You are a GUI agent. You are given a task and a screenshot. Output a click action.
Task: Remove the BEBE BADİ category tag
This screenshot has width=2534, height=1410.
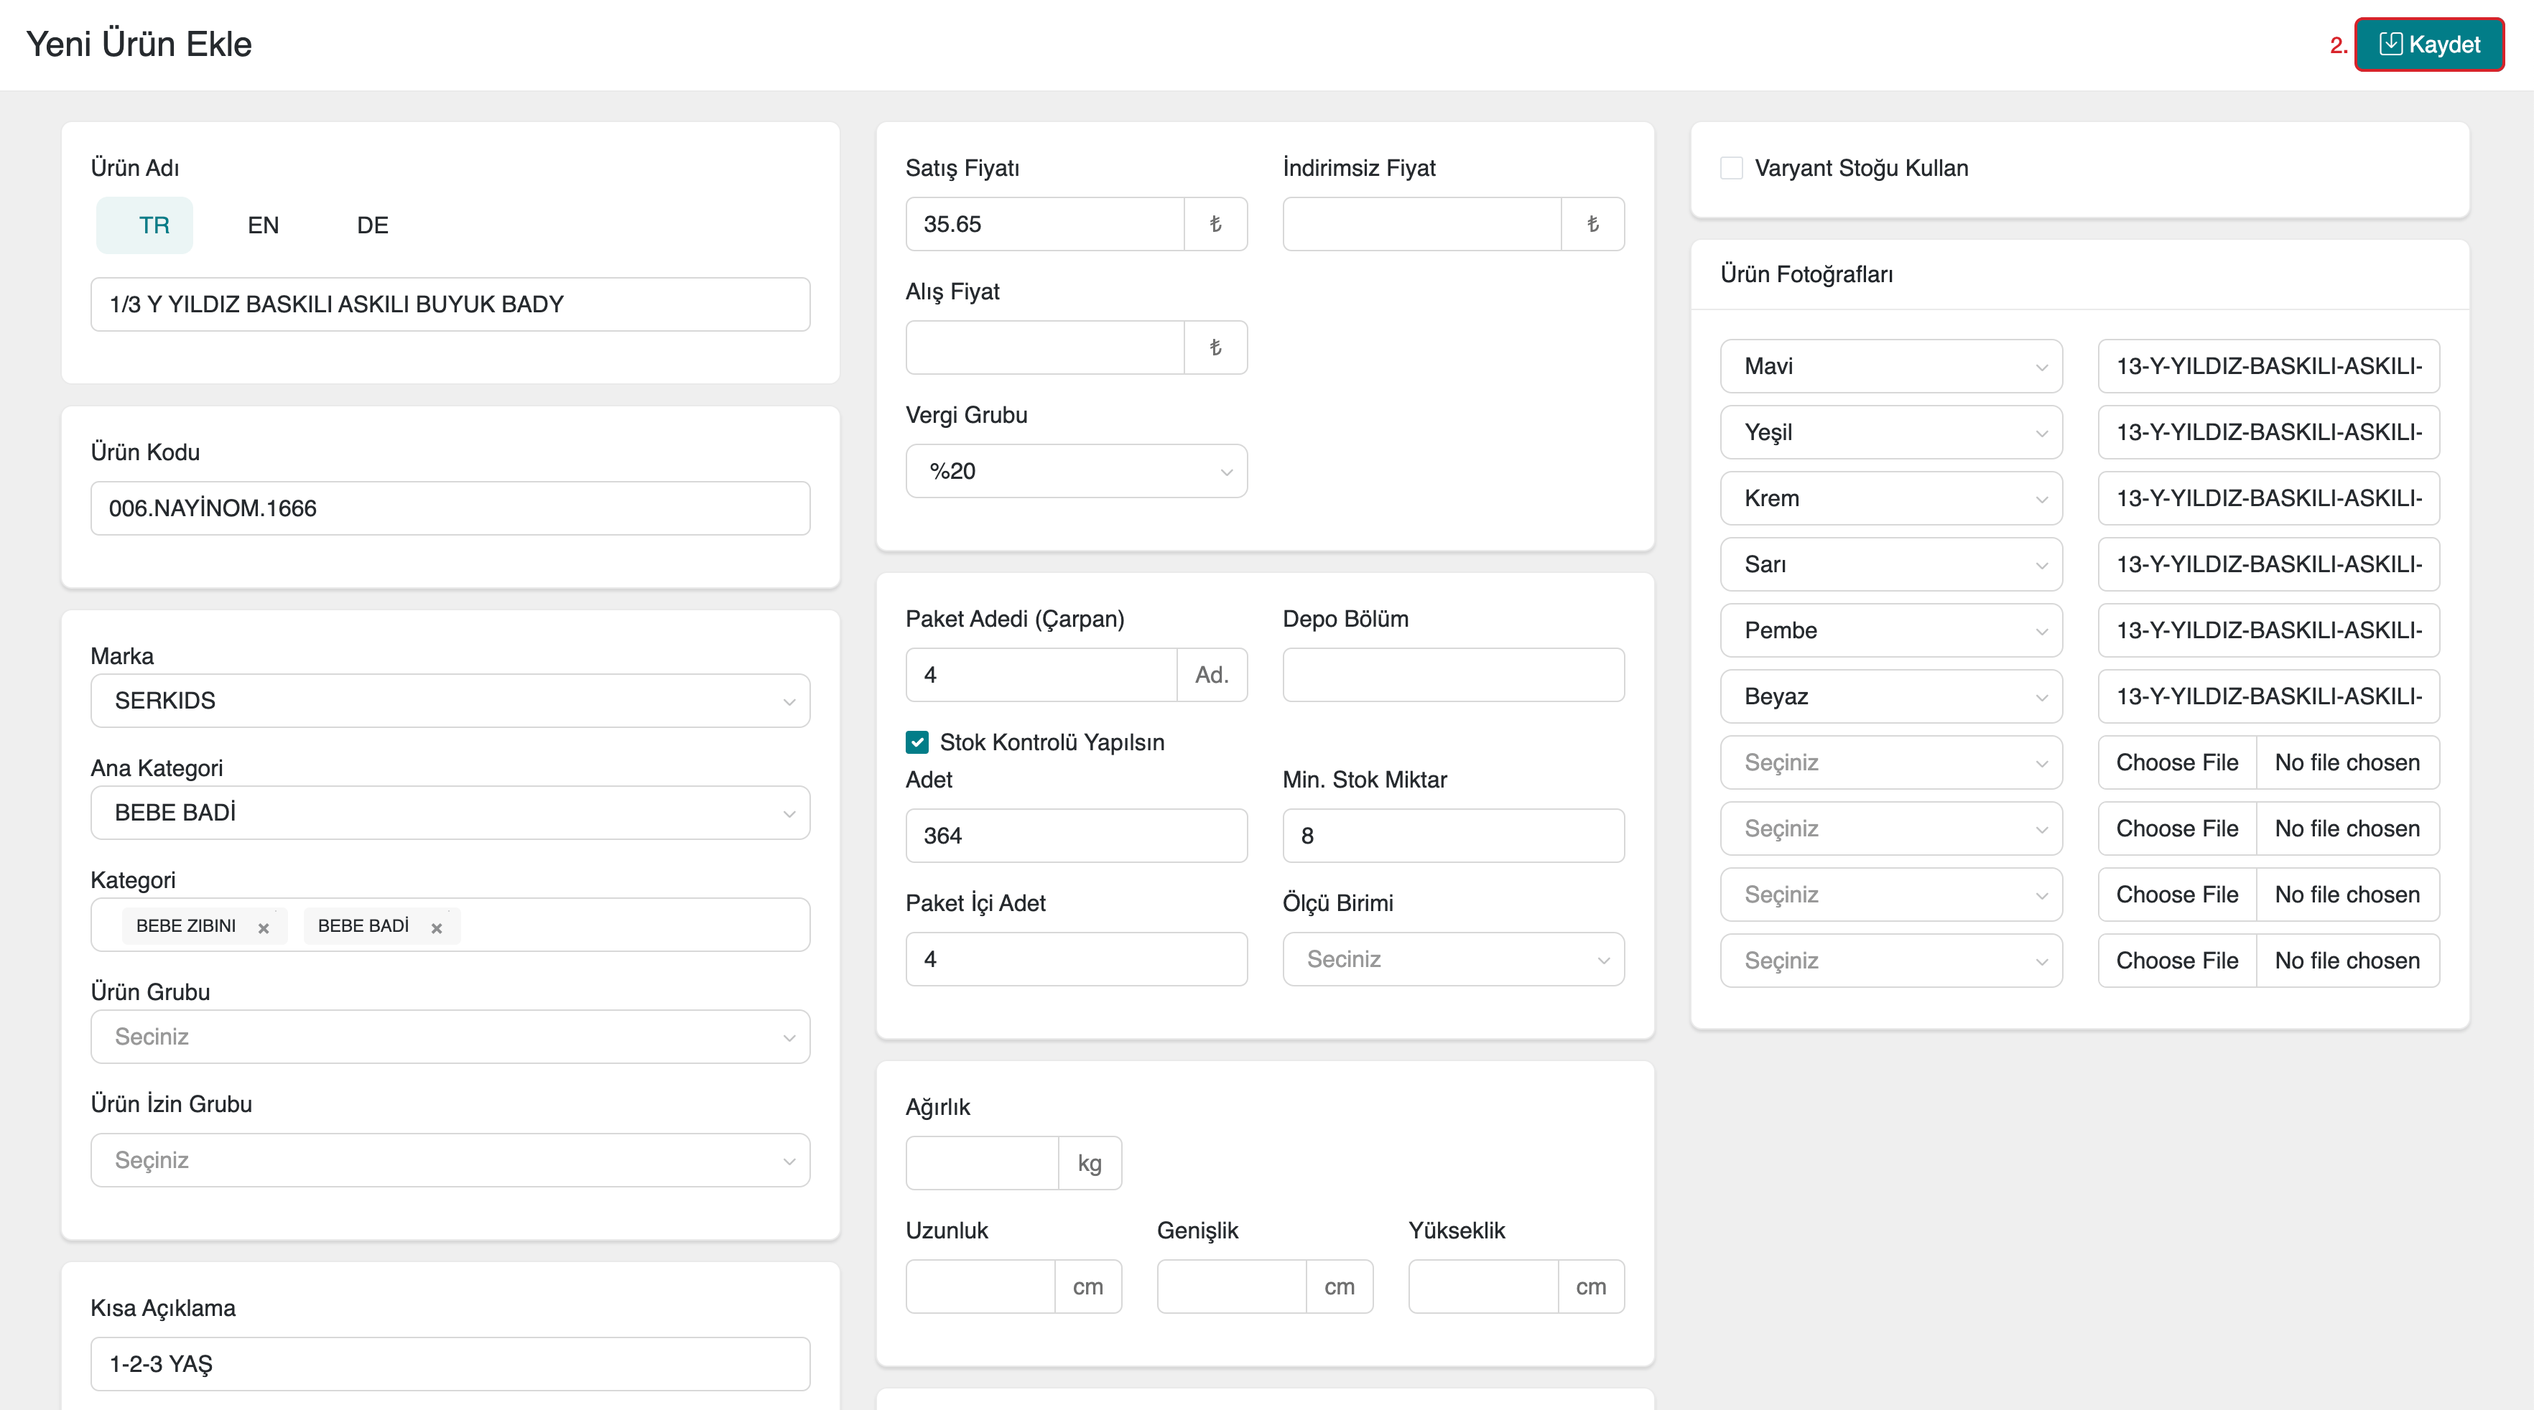pos(437,928)
